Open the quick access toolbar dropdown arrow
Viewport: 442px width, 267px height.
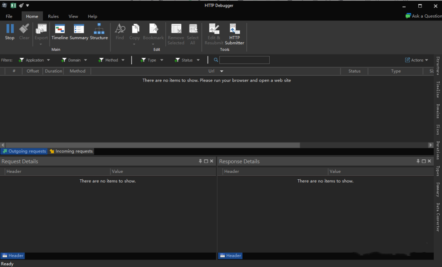click(x=27, y=5)
